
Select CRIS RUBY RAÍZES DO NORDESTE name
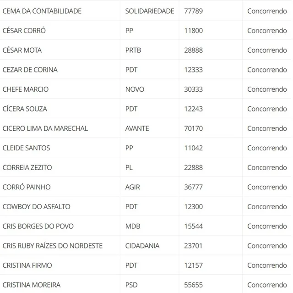53,246
